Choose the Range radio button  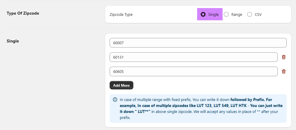pos(226,14)
